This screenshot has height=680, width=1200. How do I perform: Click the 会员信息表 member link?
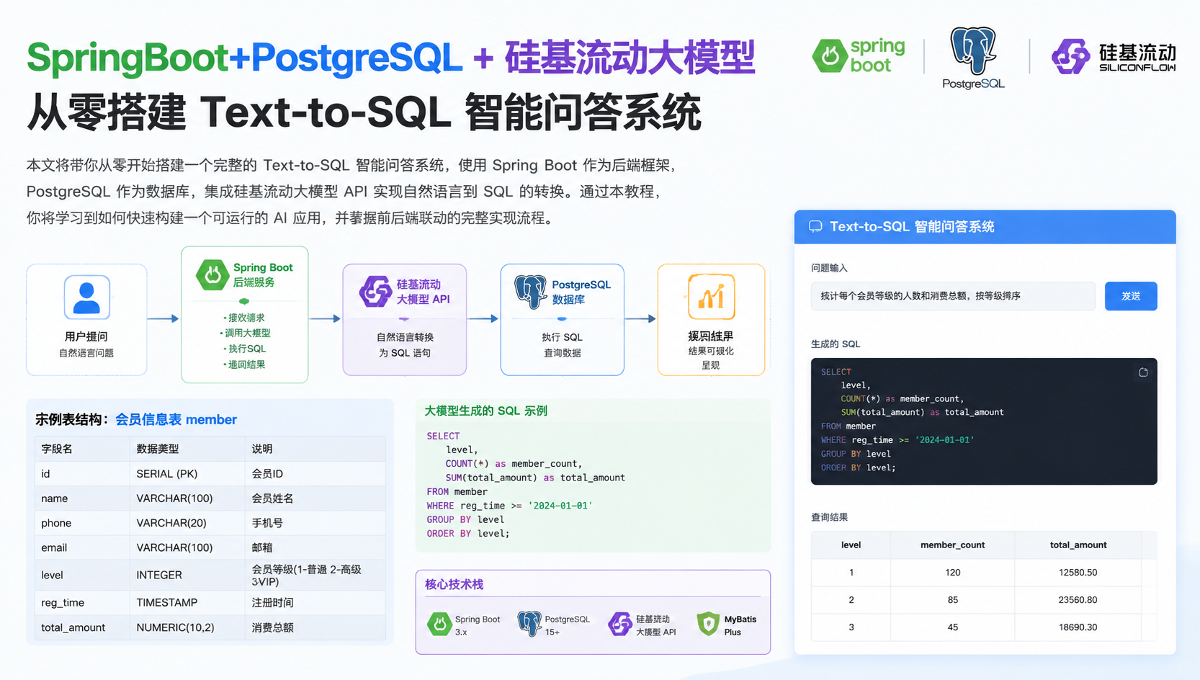pyautogui.click(x=176, y=419)
